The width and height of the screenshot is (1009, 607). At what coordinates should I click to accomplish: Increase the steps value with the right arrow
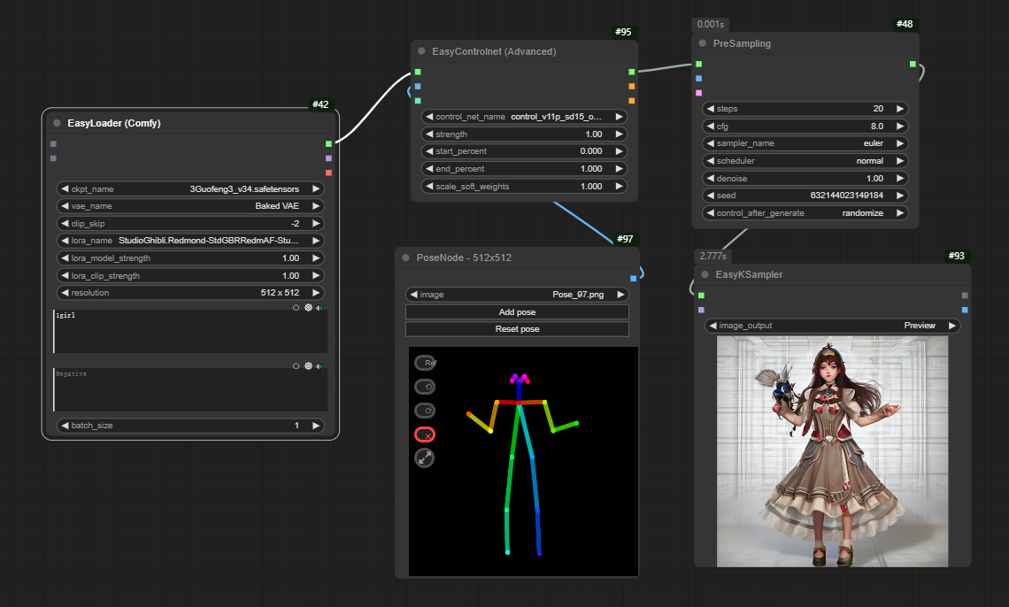pyautogui.click(x=900, y=109)
